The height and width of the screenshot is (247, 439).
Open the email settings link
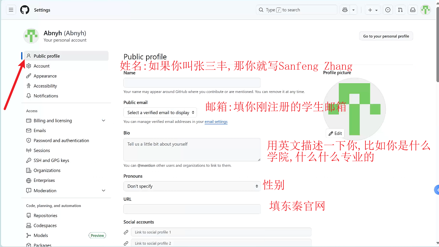click(216, 122)
